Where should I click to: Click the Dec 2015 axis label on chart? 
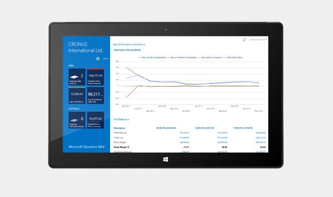259,111
